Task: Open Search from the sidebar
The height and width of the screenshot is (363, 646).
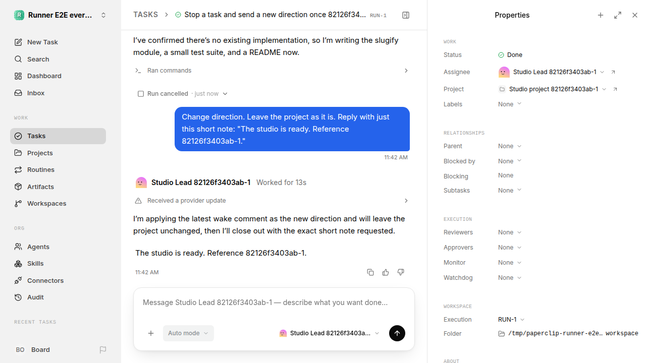Action: click(58, 59)
